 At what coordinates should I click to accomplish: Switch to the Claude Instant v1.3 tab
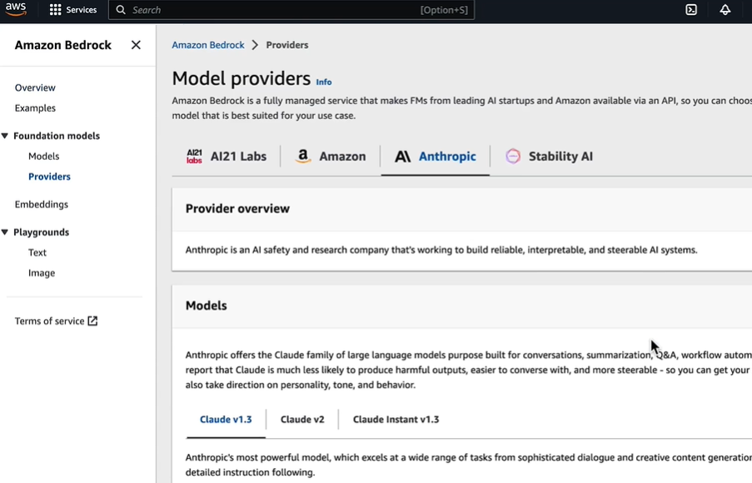tap(396, 420)
